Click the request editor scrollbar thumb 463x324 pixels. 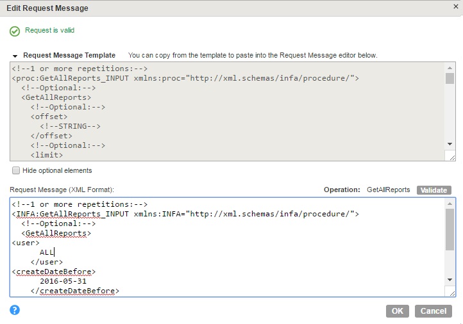(x=450, y=230)
